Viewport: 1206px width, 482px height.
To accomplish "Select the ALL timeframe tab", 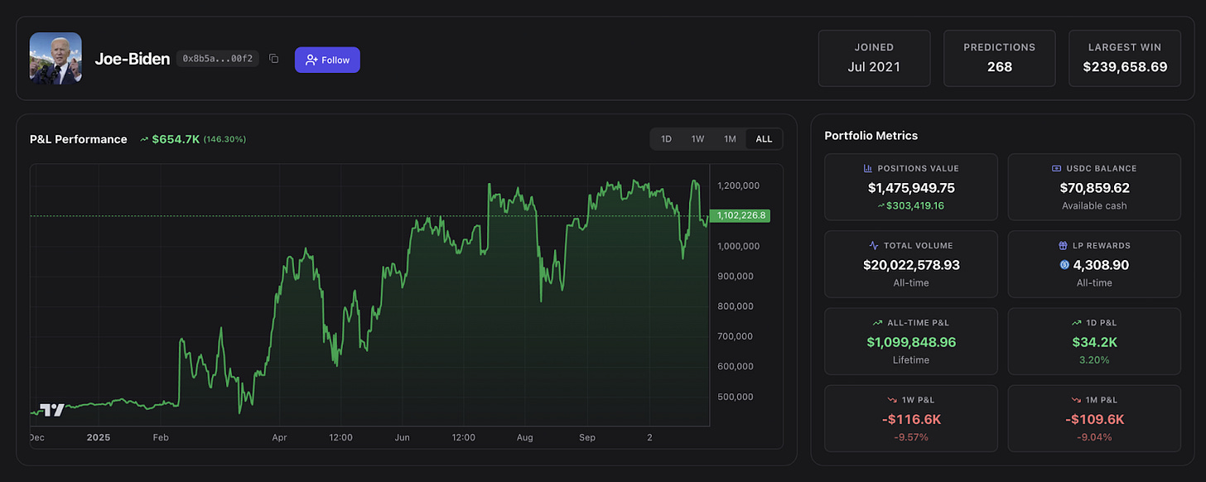I will [764, 139].
